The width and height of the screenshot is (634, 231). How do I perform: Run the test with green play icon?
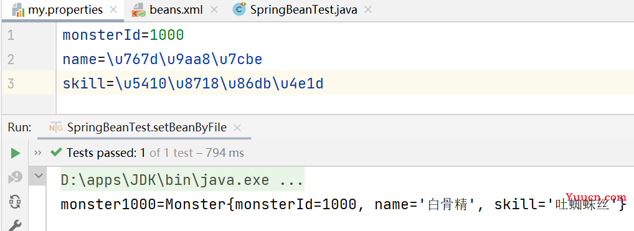pyautogui.click(x=16, y=153)
